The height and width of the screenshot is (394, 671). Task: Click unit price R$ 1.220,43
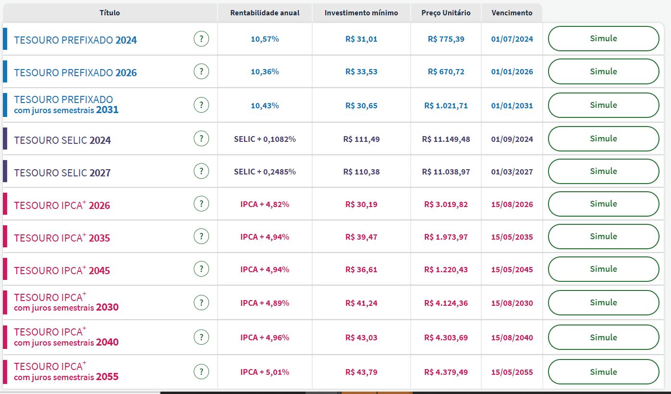[446, 269]
